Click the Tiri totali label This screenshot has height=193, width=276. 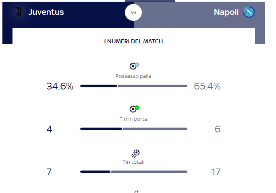tap(133, 162)
